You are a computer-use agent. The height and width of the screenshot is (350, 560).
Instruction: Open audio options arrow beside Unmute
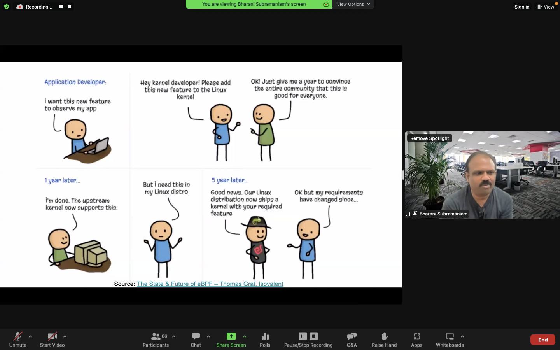pos(30,336)
